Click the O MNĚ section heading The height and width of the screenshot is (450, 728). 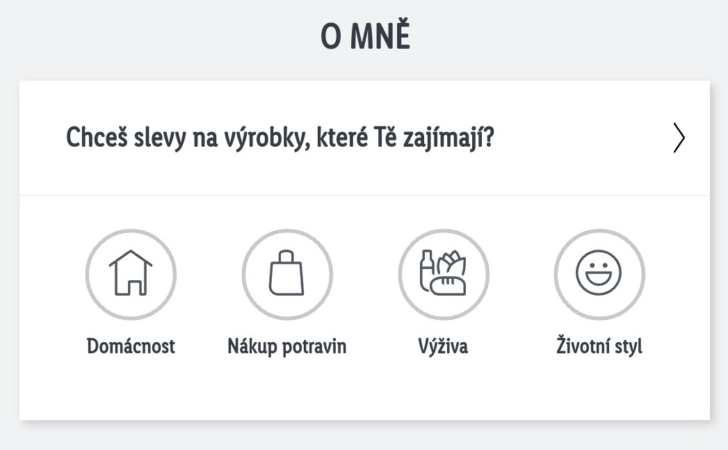[x=365, y=35]
